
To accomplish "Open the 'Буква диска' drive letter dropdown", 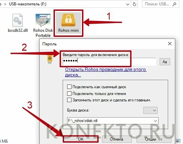I will tap(150, 110).
